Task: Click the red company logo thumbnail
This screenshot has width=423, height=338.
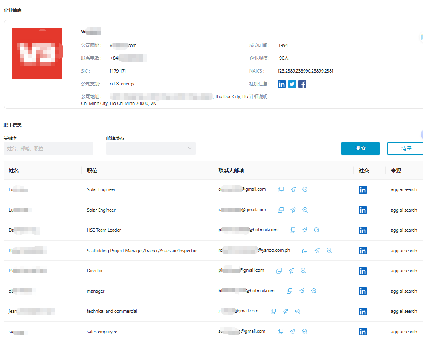Action: 37,53
